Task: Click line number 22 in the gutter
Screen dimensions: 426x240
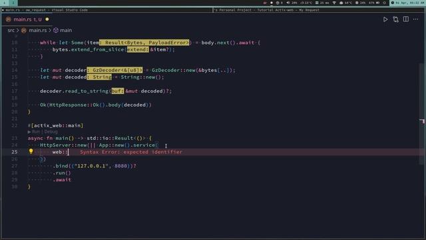Action: tap(14, 125)
